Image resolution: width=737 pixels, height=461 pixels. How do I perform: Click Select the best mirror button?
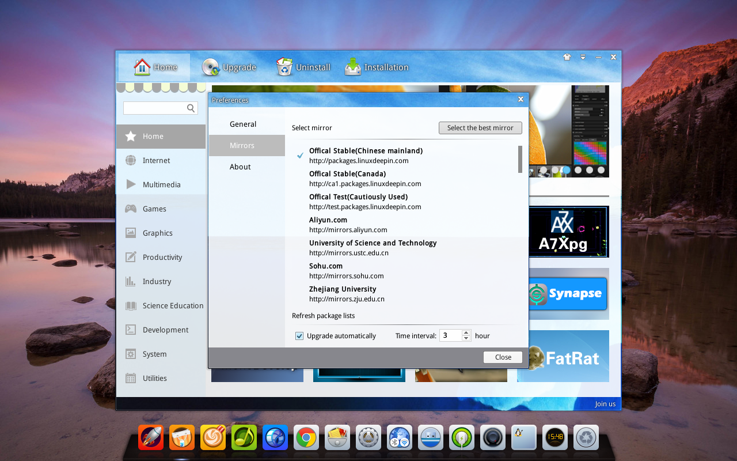tap(480, 128)
